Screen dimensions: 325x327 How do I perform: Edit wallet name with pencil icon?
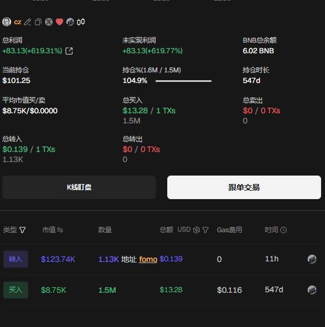(28, 22)
